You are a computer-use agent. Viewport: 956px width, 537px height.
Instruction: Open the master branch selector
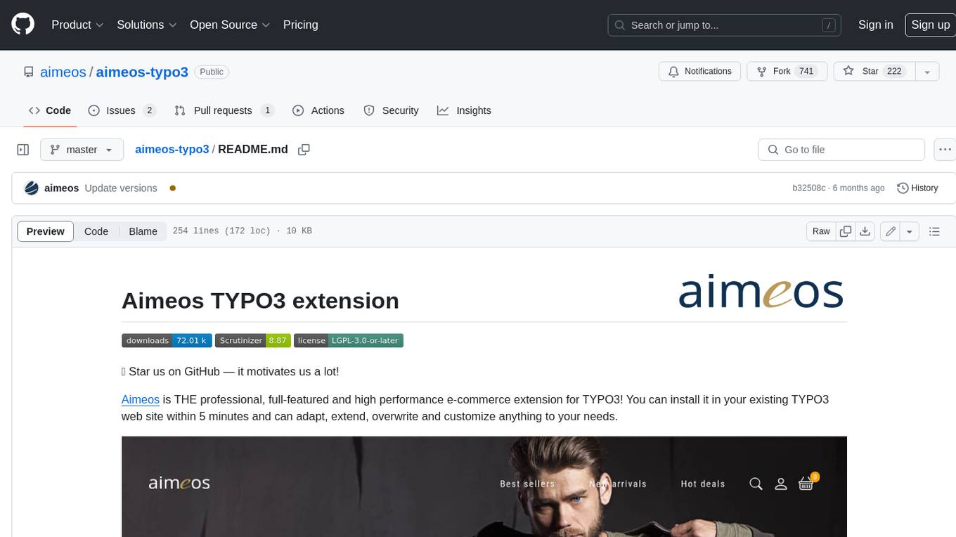[82, 150]
